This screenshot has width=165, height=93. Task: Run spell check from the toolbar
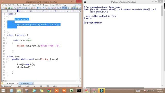[x=20, y=8]
